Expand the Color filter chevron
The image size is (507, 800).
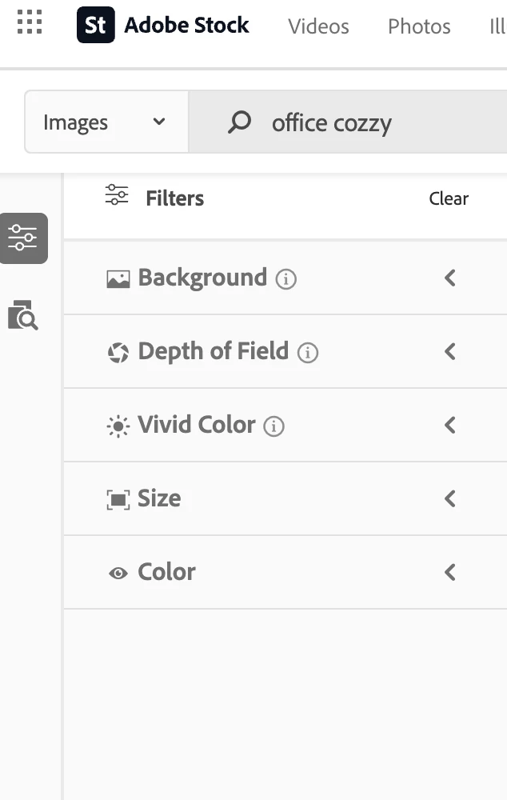[x=450, y=573]
